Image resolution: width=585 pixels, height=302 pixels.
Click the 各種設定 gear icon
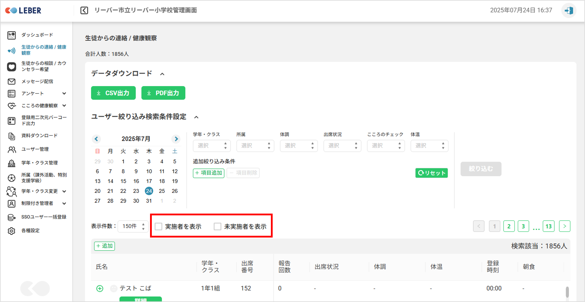pos(11,231)
